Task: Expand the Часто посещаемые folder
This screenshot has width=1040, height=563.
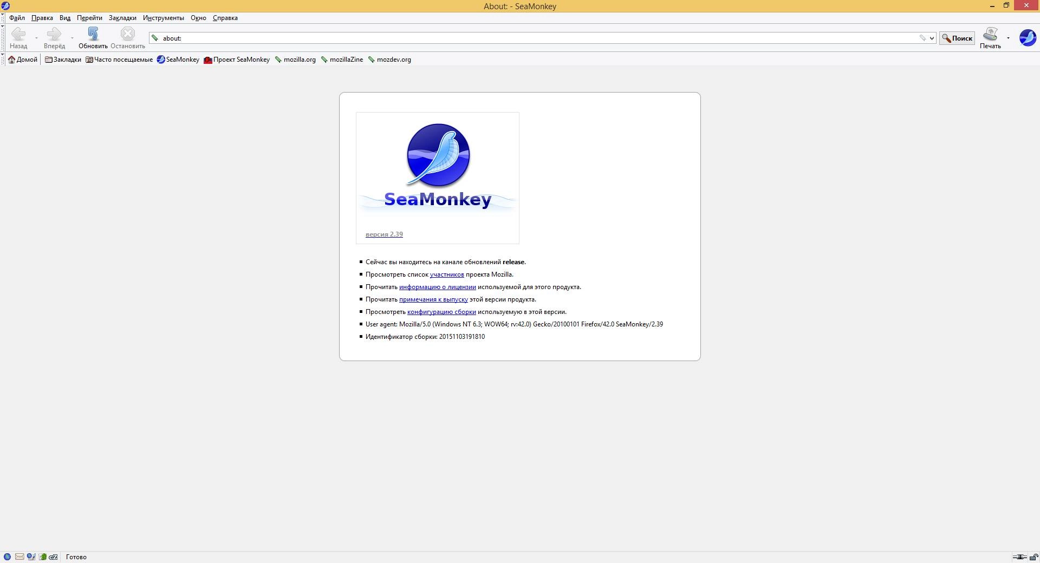Action: click(119, 60)
